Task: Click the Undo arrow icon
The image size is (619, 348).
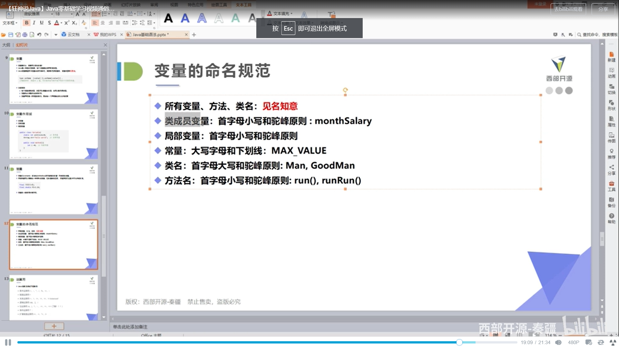Action: click(x=39, y=34)
